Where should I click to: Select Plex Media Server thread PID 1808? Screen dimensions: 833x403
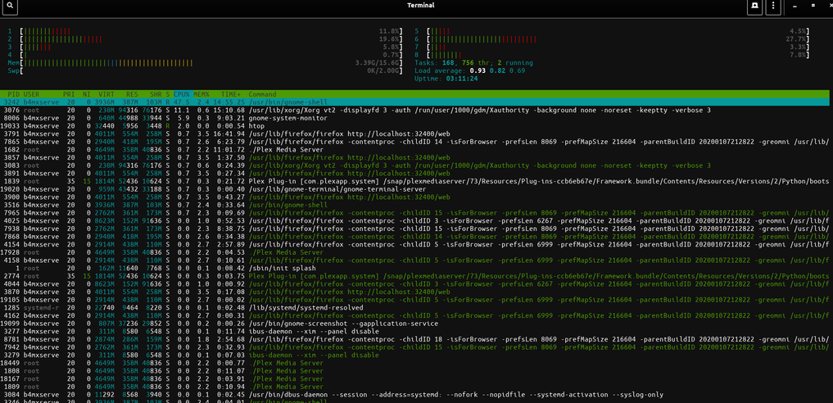tap(416, 370)
